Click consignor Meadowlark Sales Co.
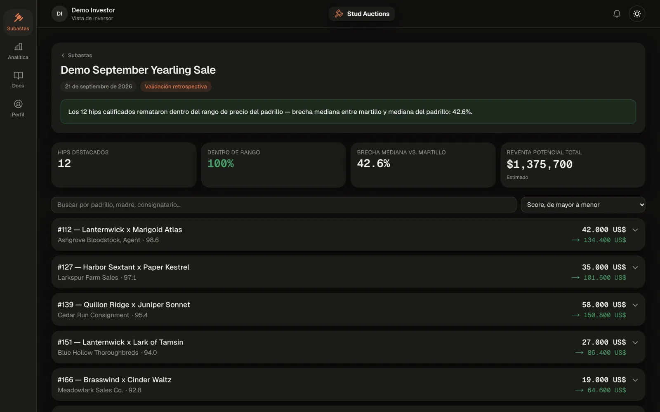 coord(90,390)
